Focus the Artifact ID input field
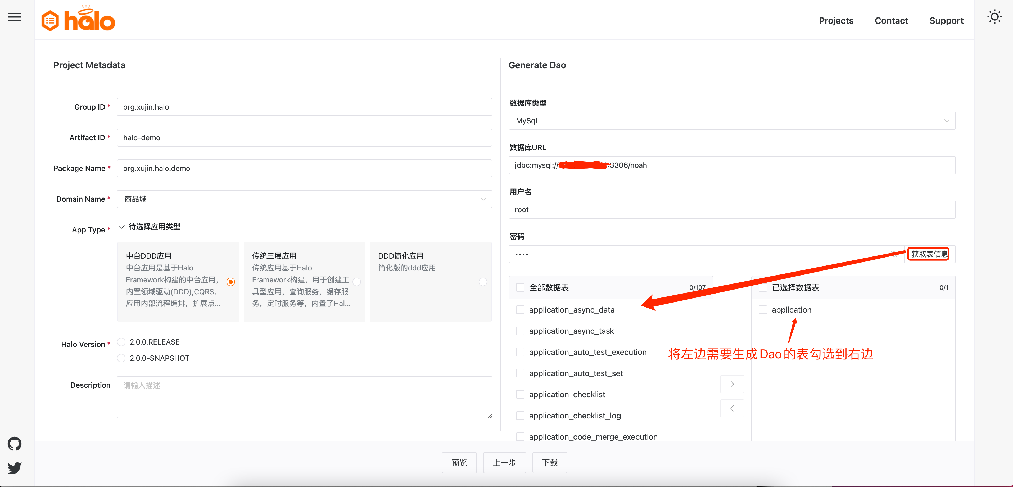Viewport: 1013px width, 487px height. click(x=304, y=138)
